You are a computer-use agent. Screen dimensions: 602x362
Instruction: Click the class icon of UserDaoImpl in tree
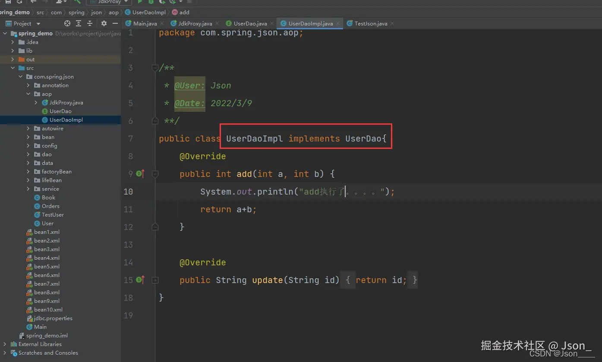(45, 120)
